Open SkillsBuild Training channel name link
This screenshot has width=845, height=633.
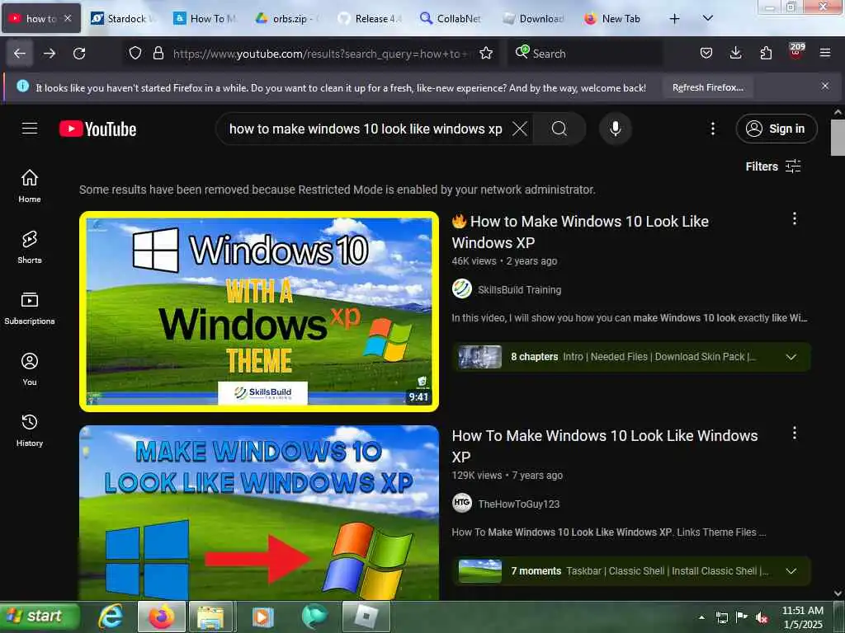point(520,289)
